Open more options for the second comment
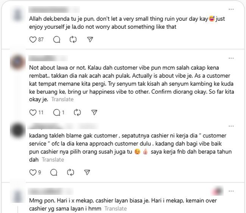 (x=231, y=58)
